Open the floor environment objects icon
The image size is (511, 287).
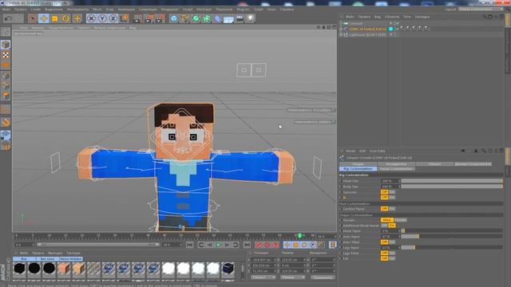tap(228, 19)
